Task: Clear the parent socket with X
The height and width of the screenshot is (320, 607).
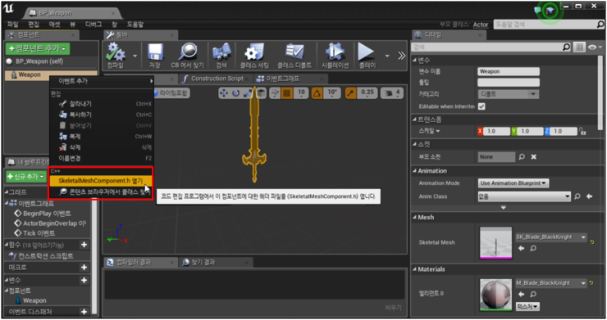Action: click(534, 156)
